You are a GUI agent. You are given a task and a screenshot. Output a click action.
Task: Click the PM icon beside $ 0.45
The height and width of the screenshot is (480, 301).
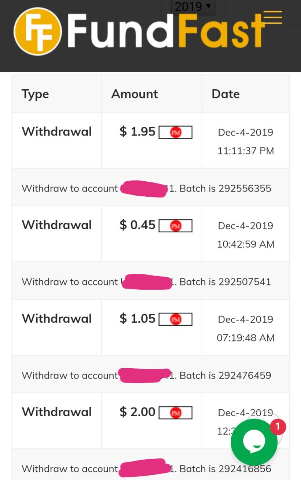point(176,226)
